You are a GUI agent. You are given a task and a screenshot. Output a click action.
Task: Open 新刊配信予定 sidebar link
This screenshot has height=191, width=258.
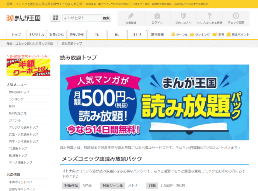coord(18,113)
